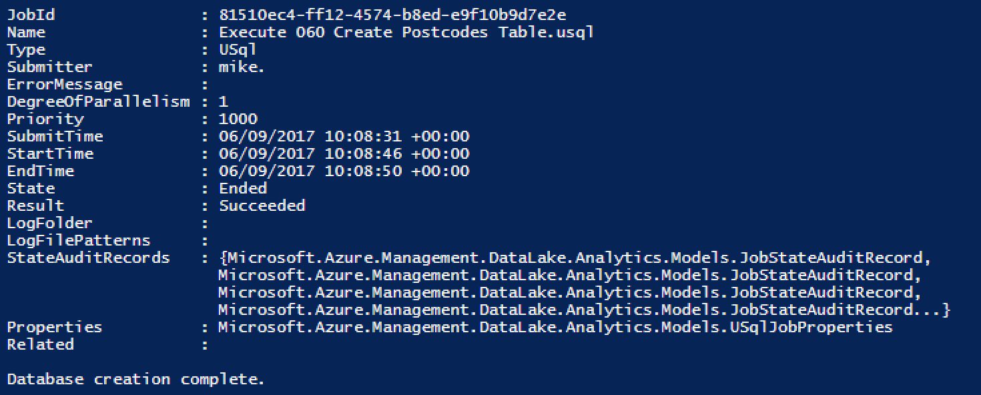Click the Database creation complete message
The width and height of the screenshot is (981, 395).
tap(135, 380)
